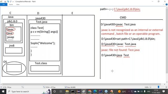Screen dimensions: 168x94
Task: Open the blue snowflake app on taskbar
Action: [106, 91]
